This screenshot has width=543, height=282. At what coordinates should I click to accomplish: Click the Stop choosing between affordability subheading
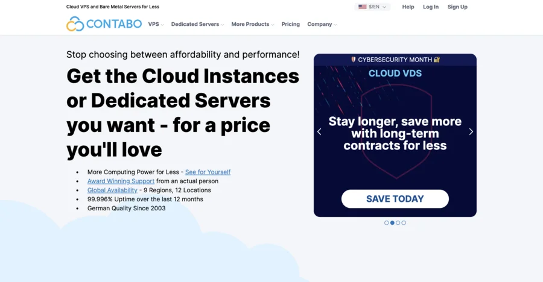pyautogui.click(x=183, y=54)
